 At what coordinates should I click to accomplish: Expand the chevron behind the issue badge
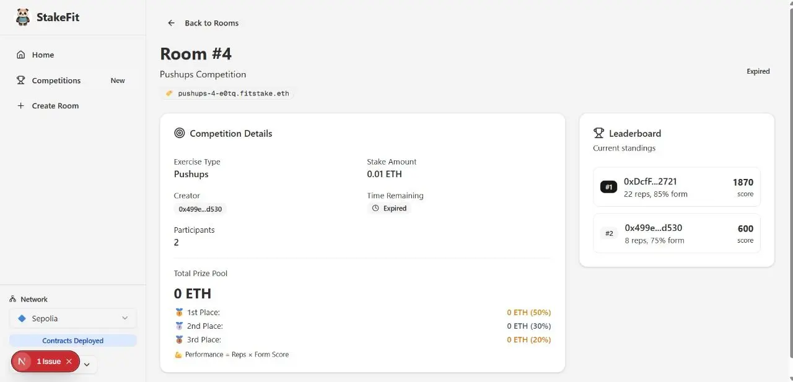tap(87, 365)
